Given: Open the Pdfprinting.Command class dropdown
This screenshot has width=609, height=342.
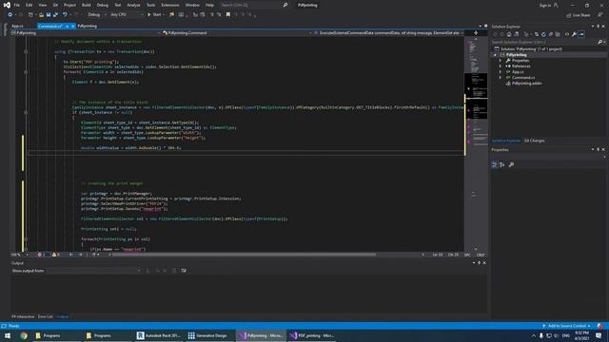Looking at the screenshot, I should [237, 33].
